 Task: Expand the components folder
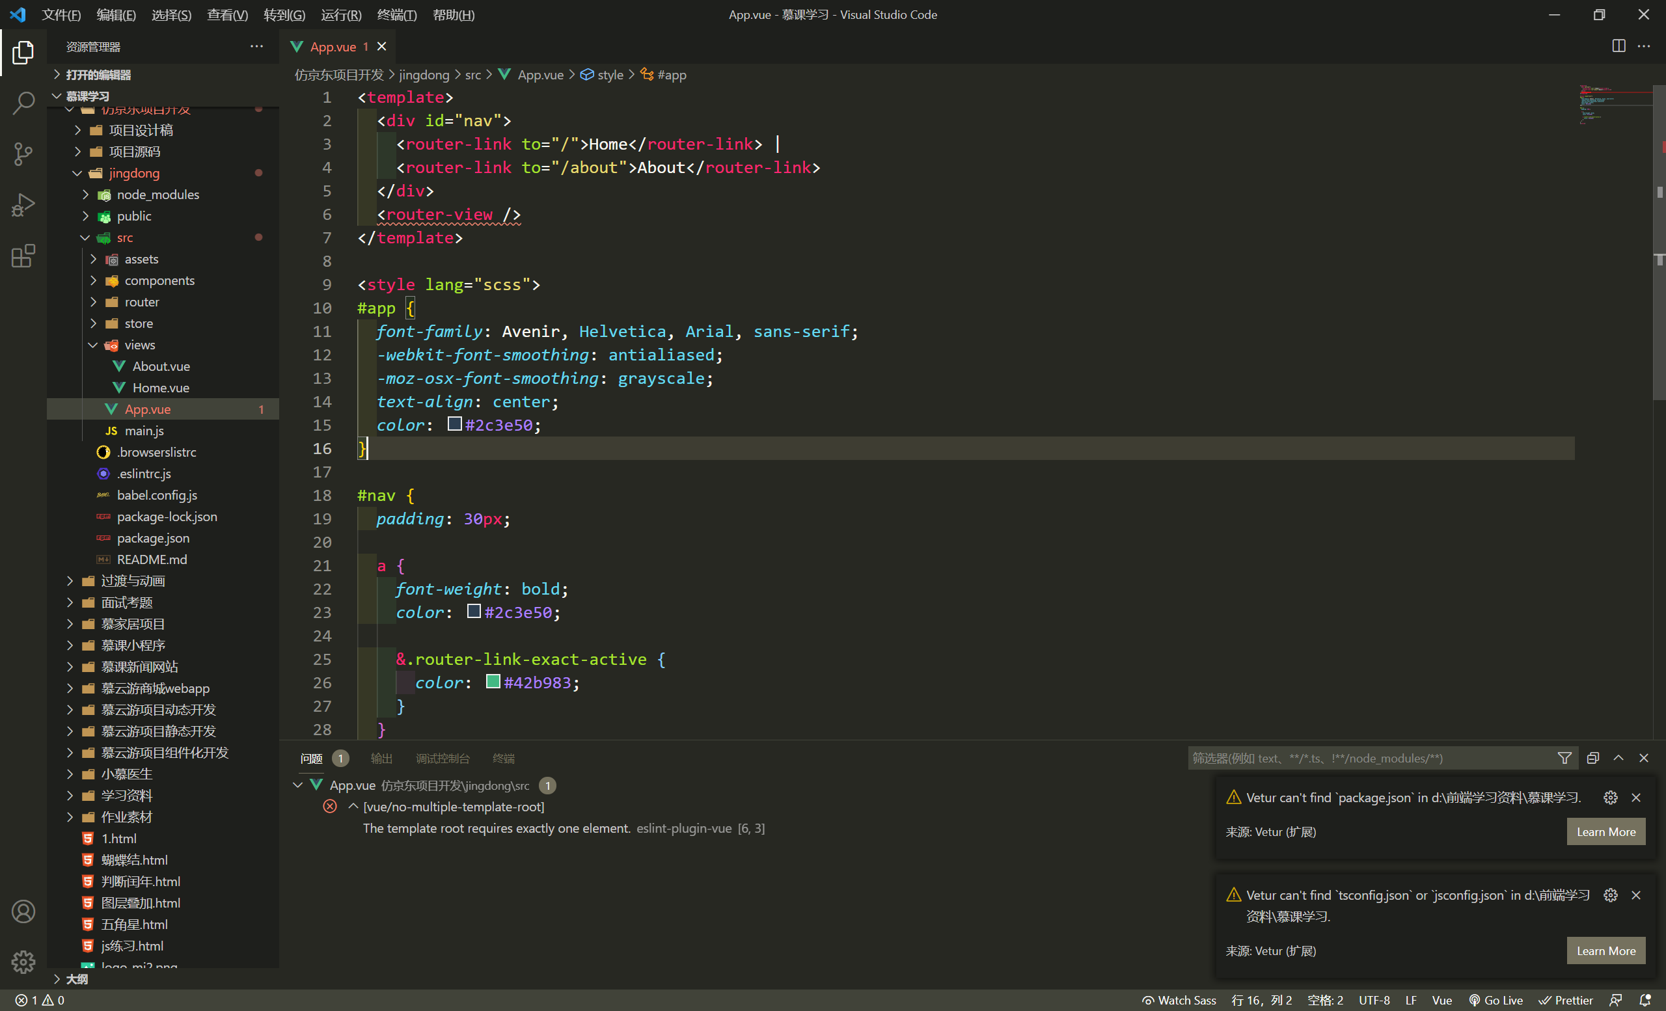(x=159, y=280)
